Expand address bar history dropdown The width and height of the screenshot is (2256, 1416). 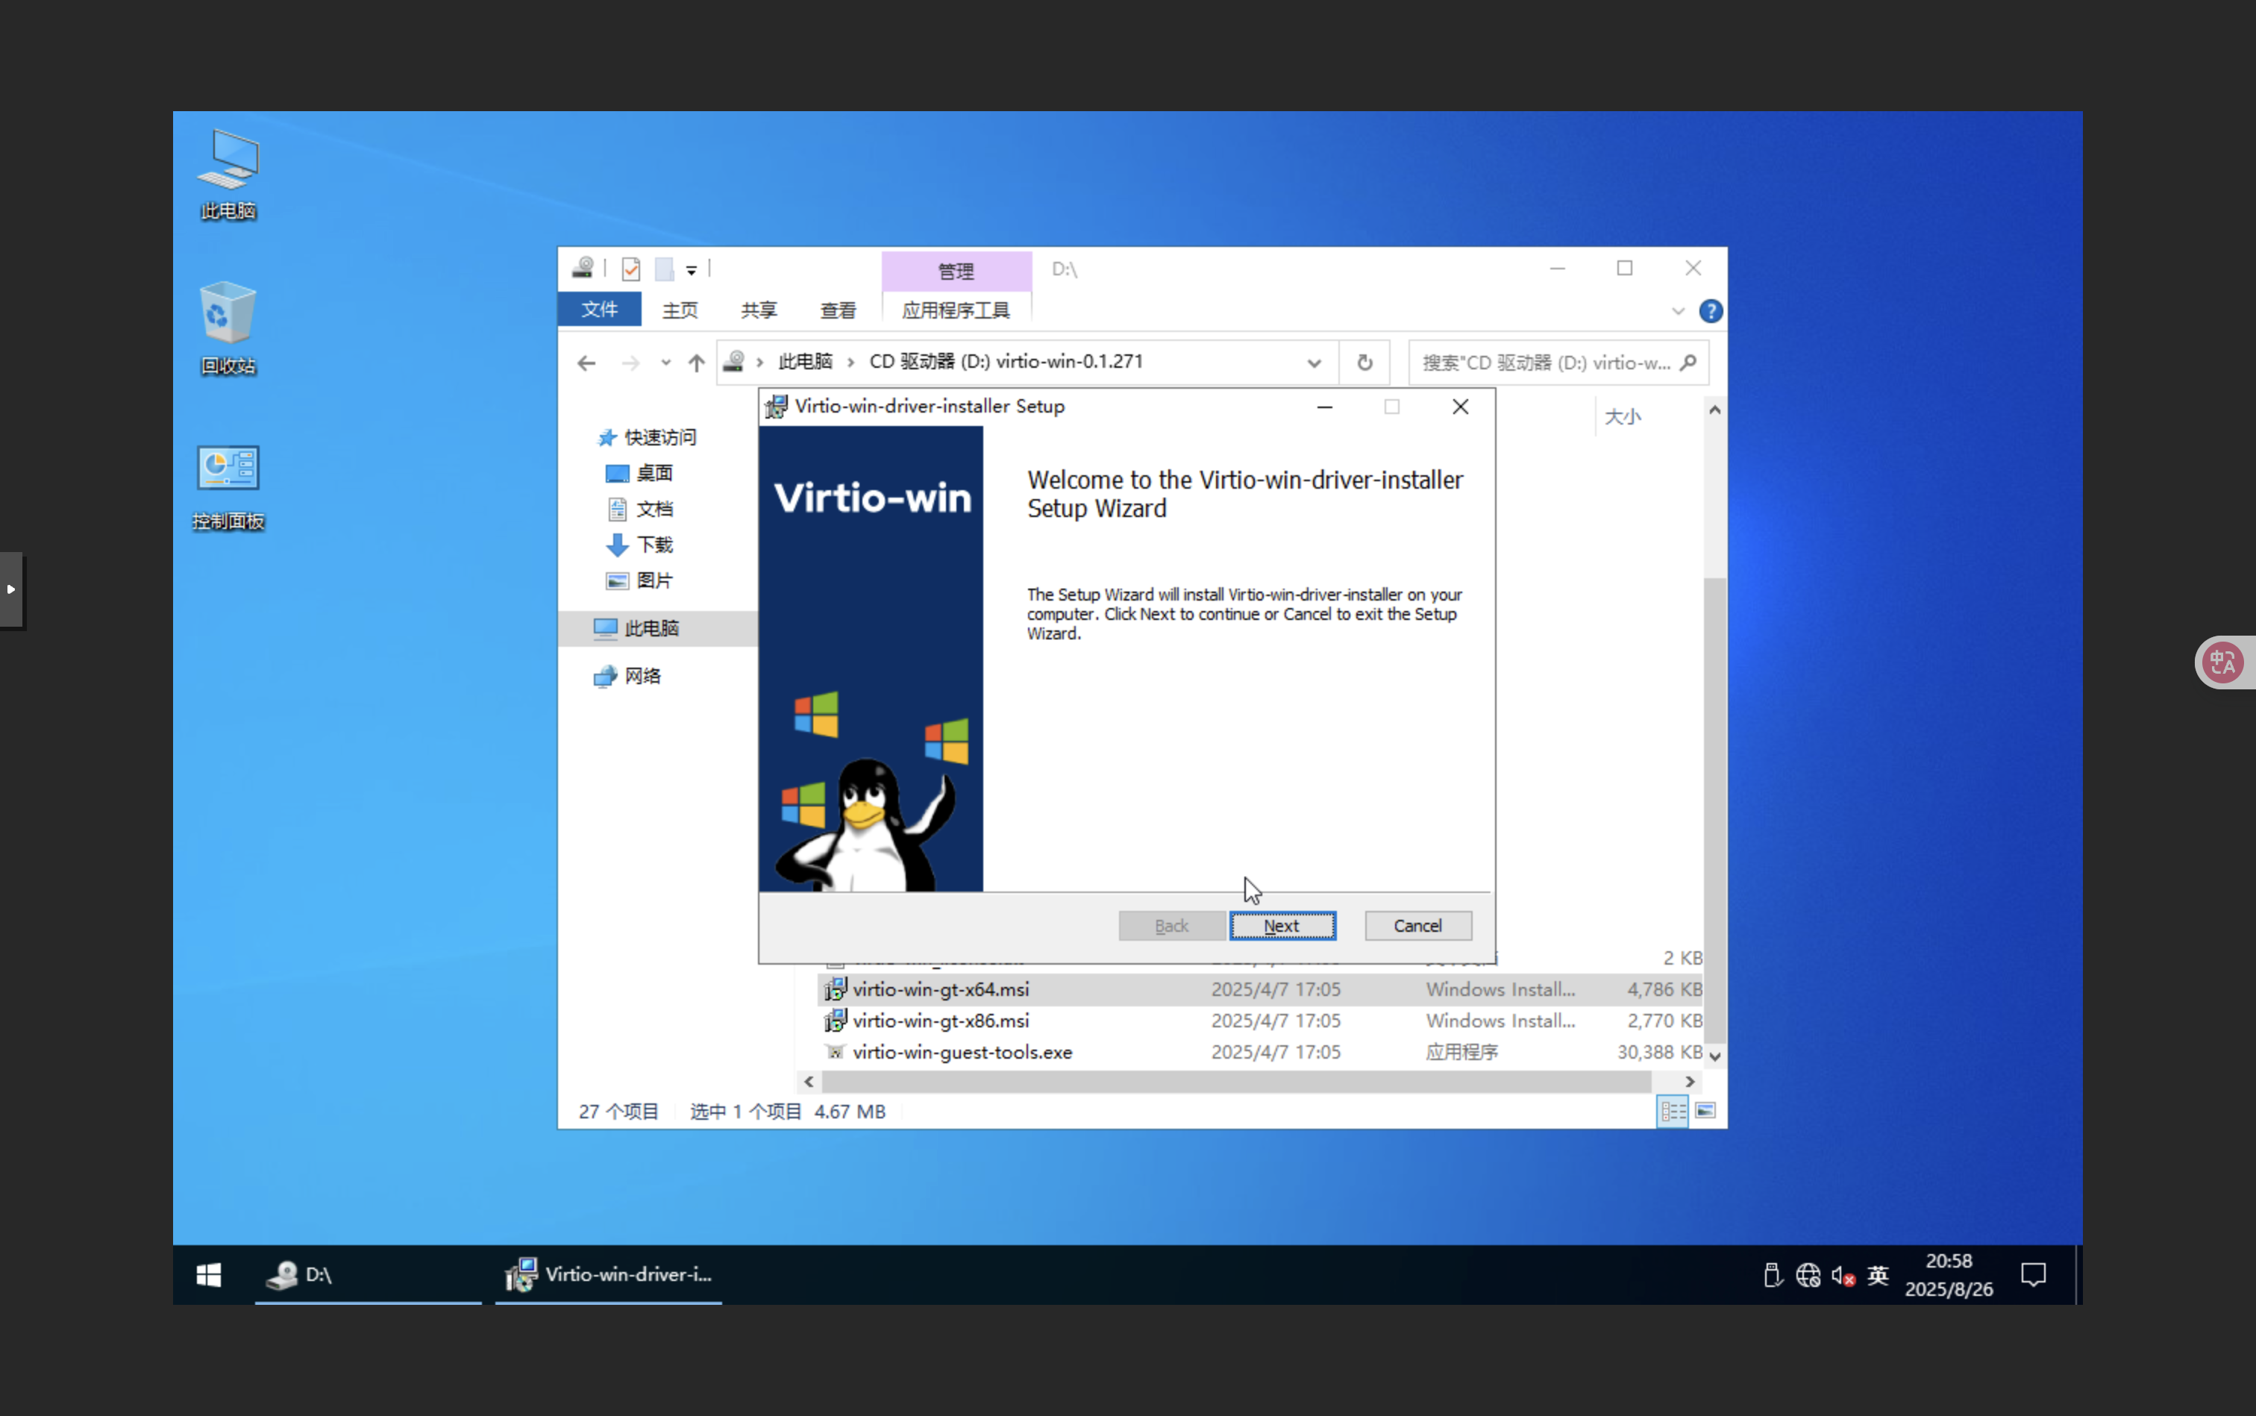pyautogui.click(x=1314, y=363)
